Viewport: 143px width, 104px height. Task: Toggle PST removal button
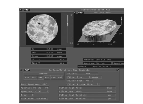(27, 77)
